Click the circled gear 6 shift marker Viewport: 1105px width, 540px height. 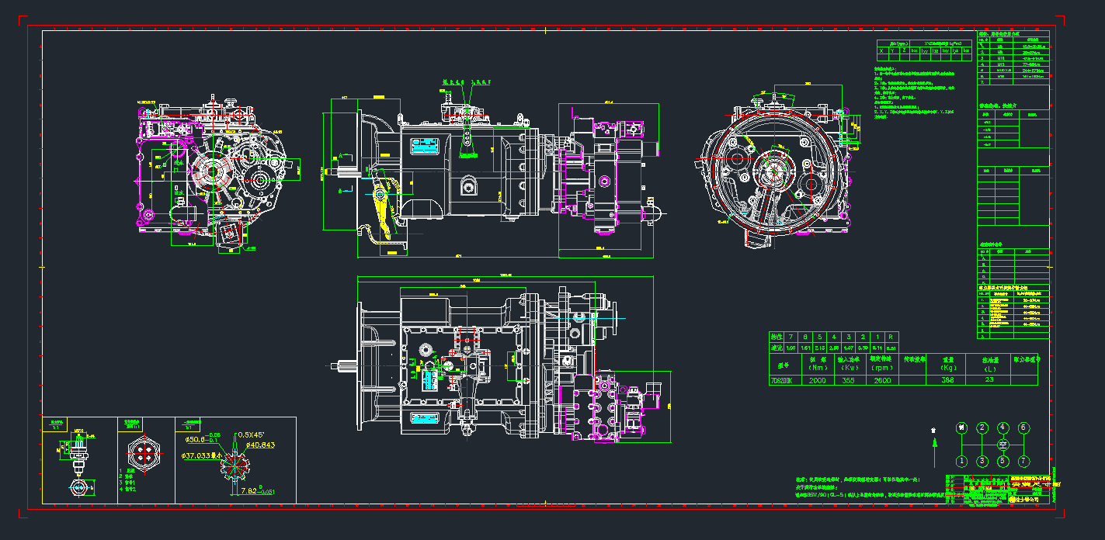[1023, 427]
